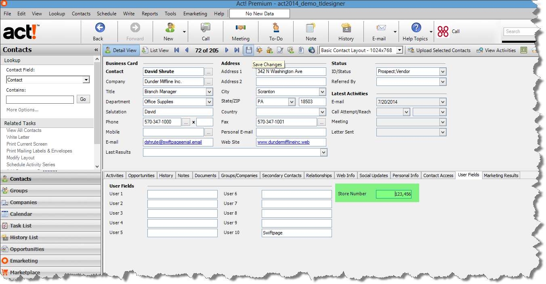546x284 pixels.
Task: Open Help Topics
Action: click(x=415, y=31)
